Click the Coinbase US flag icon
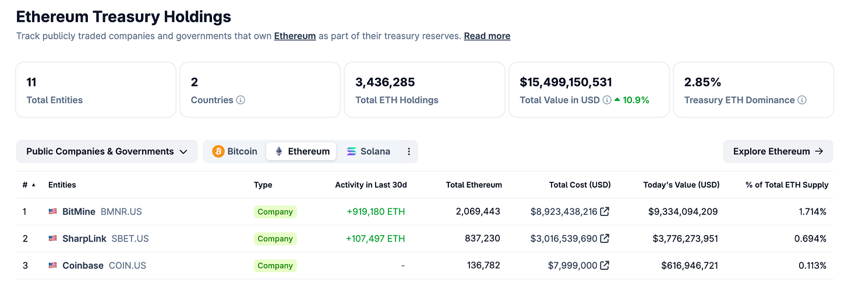 pos(53,265)
